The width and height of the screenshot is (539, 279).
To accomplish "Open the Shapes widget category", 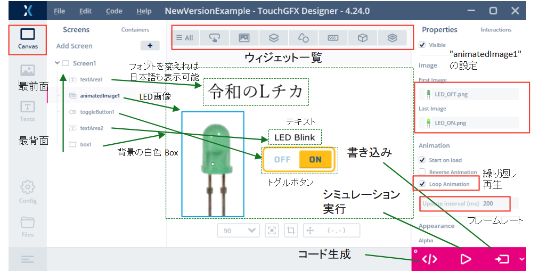I will tap(303, 38).
